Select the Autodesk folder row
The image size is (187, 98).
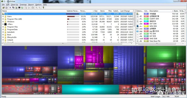(68, 32)
